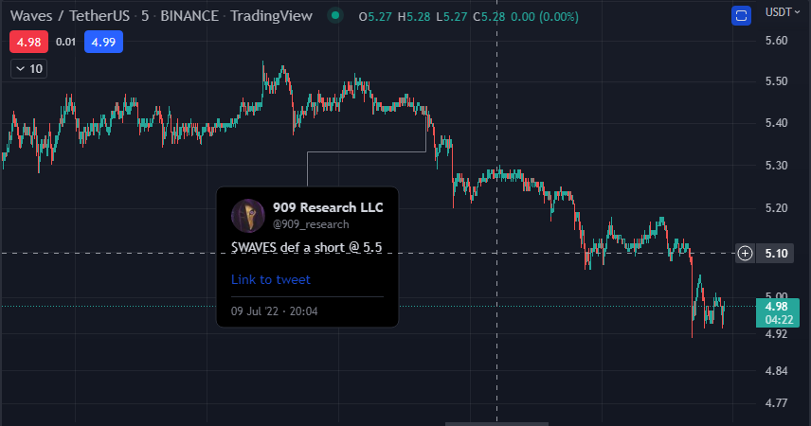811x426 pixels.
Task: Click the TradingView label in title
Action: [x=271, y=16]
